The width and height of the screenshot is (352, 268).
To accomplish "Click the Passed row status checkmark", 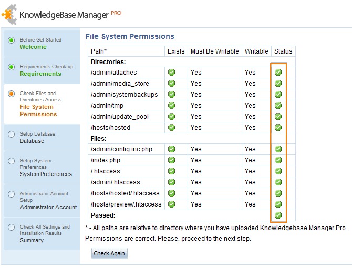I will [x=278, y=215].
